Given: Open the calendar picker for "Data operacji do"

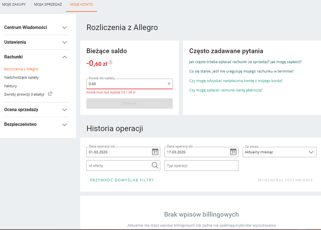Looking at the screenshot, I should [234, 152].
